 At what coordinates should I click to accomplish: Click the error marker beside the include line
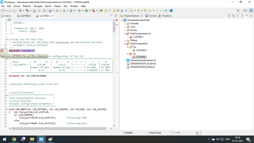coord(2,51)
